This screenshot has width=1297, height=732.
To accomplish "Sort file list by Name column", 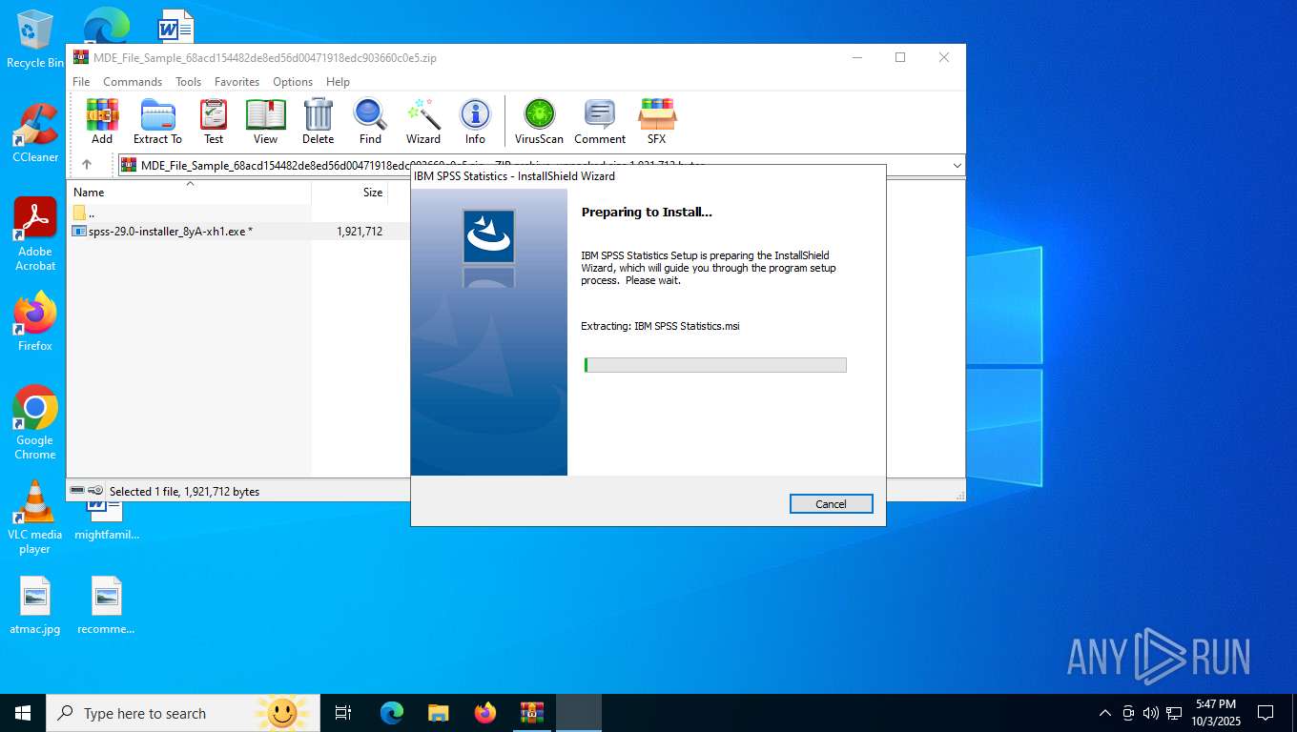I will (189, 192).
